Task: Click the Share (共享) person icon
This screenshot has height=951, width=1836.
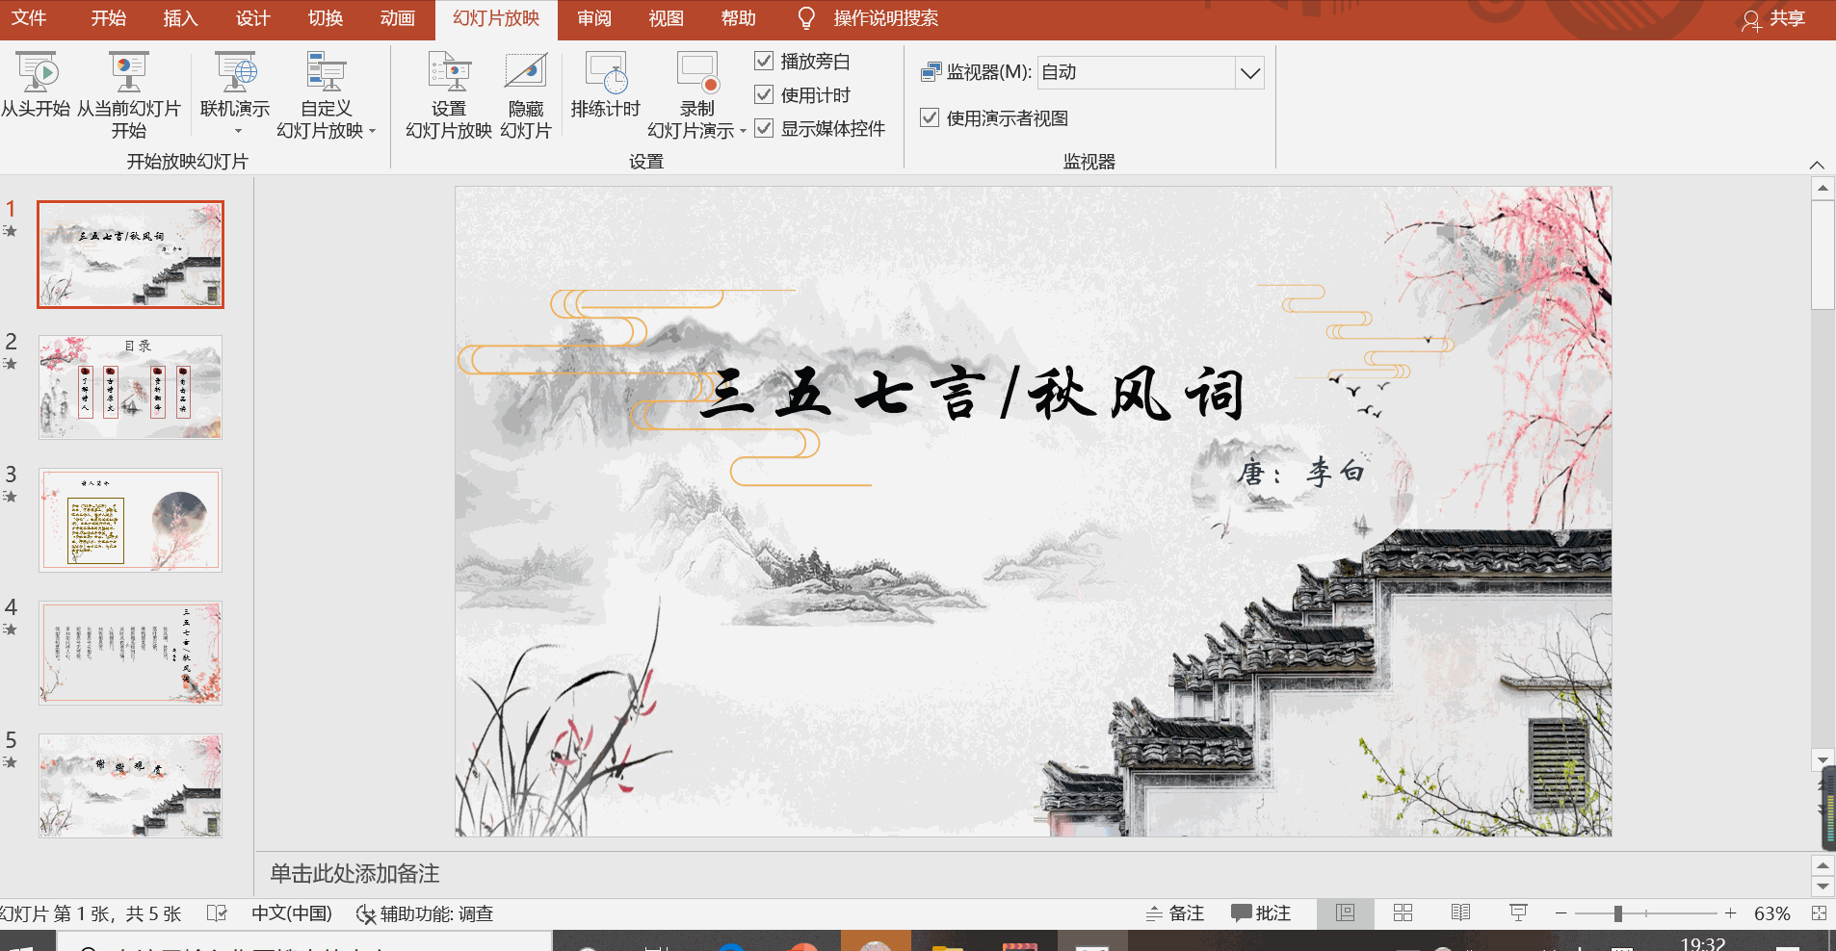Action: point(1751,20)
